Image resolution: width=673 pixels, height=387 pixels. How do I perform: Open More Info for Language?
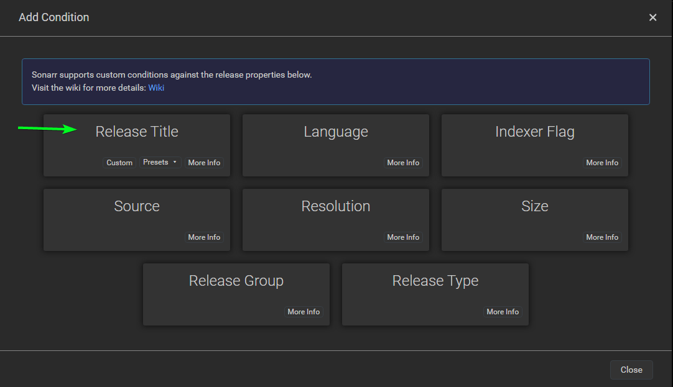point(403,162)
